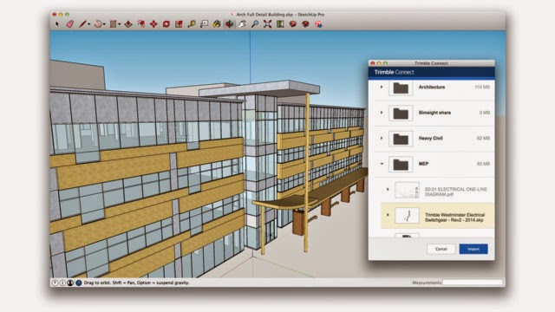Activate the Rotate tool

point(166,24)
